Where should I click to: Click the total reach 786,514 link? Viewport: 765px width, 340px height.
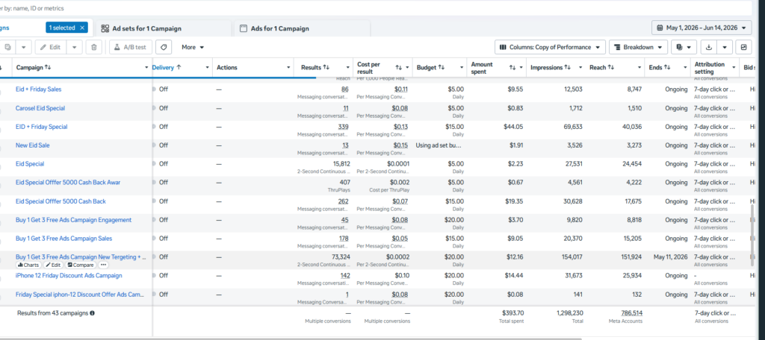(x=632, y=313)
